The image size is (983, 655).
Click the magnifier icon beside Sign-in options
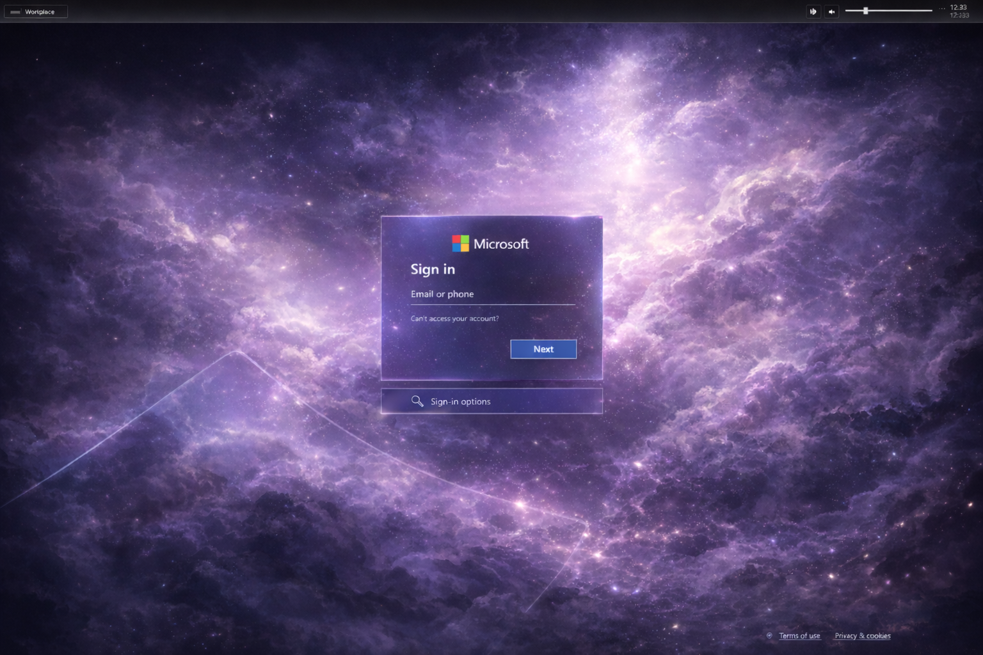418,401
